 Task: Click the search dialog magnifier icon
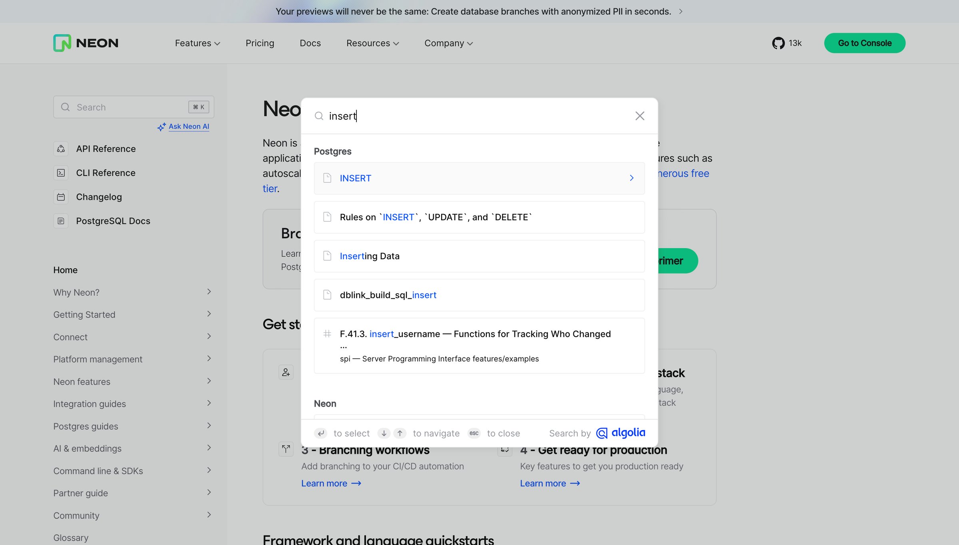click(x=319, y=116)
